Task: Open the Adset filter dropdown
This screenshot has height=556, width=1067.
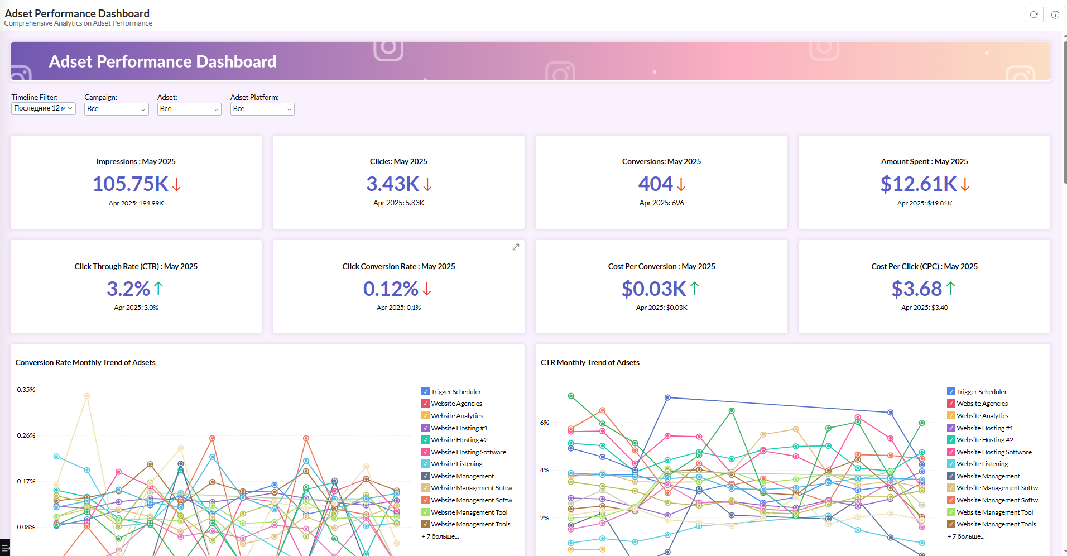Action: point(189,109)
